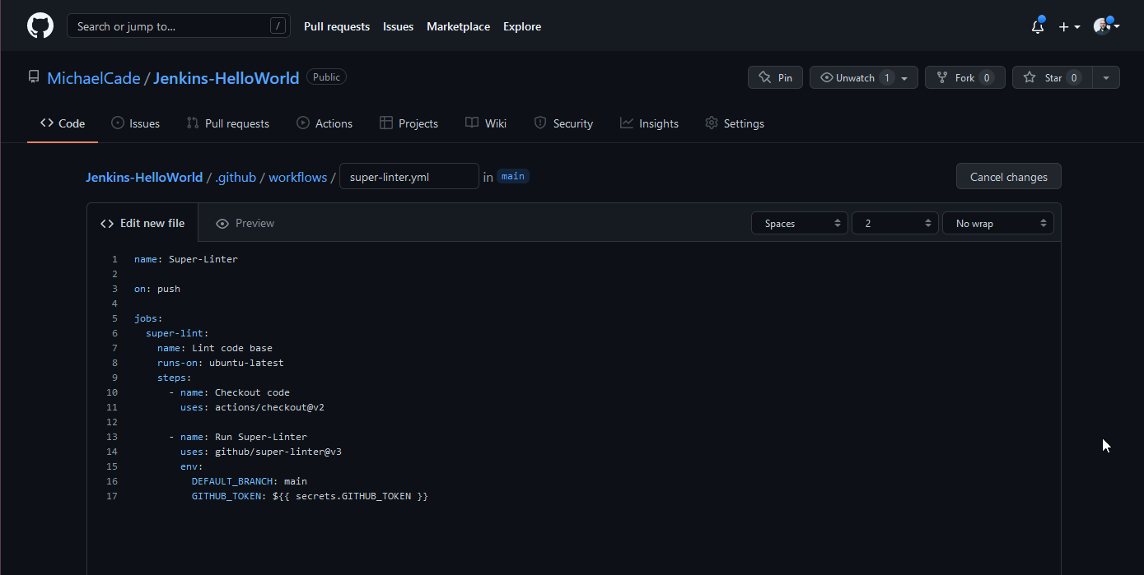The height and width of the screenshot is (575, 1144).
Task: Open the plus create-new menu
Action: [1069, 26]
